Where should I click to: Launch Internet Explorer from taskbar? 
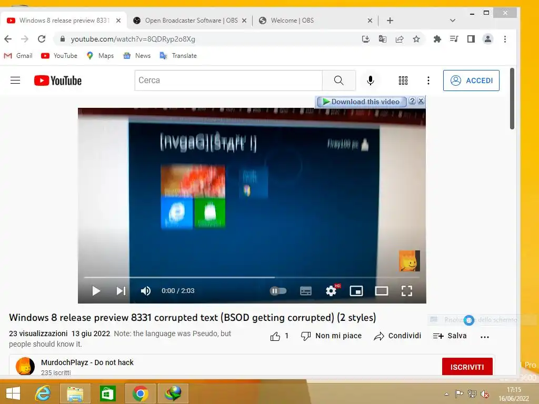43,393
